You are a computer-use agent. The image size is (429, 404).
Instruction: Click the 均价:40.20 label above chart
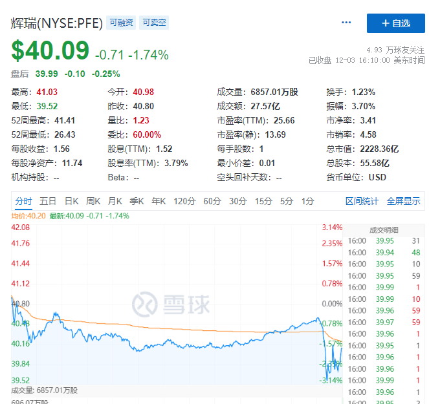pyautogui.click(x=28, y=216)
